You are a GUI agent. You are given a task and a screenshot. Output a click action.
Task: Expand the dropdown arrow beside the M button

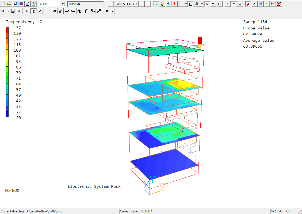[x=8, y=11]
